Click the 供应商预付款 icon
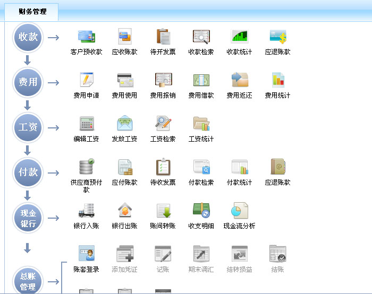Viewport: 372px width, 294px height. coord(86,168)
